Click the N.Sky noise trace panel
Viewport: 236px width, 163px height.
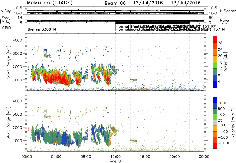115,11
